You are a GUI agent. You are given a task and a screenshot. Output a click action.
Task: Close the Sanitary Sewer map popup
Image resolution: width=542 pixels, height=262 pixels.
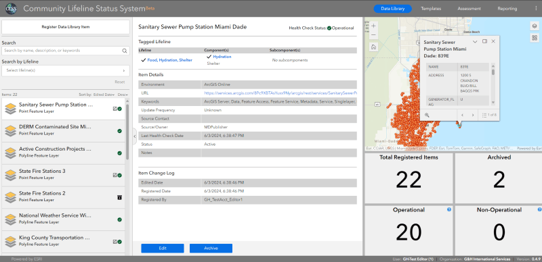click(x=493, y=41)
